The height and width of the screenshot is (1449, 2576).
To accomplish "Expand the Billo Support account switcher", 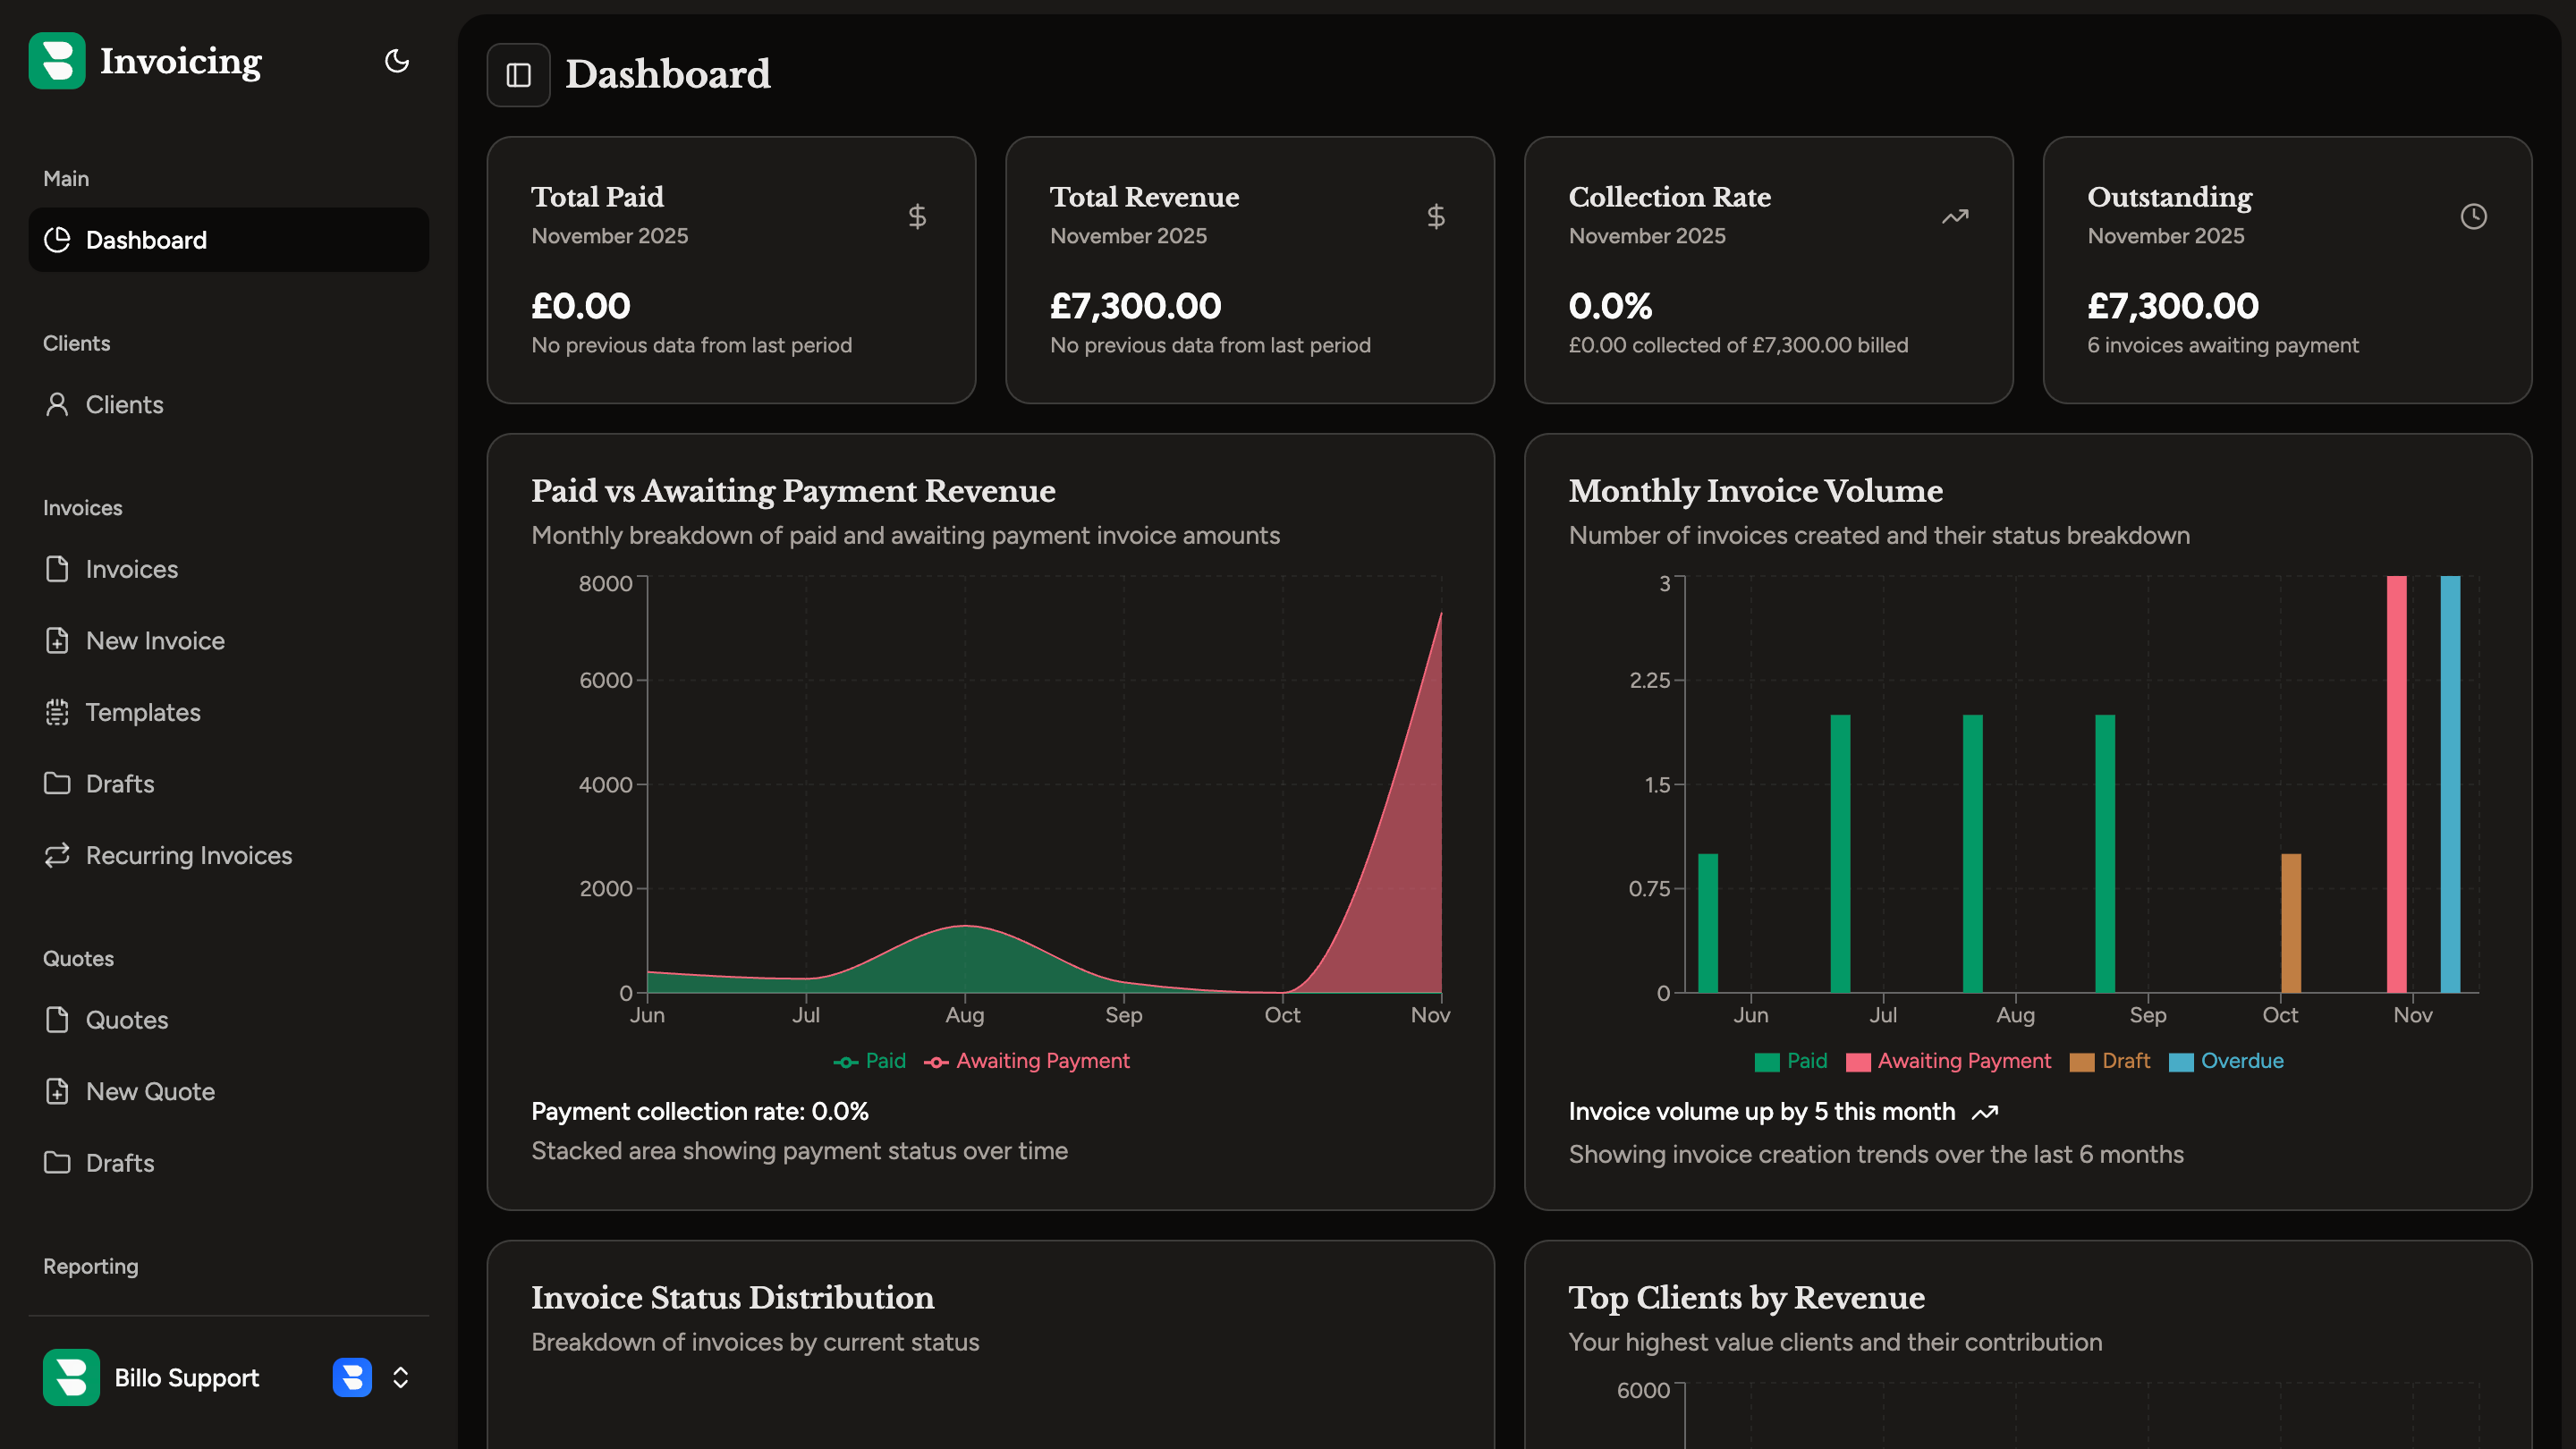I will click(399, 1377).
